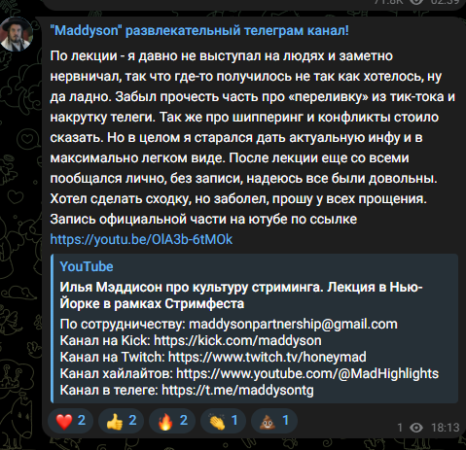Click the link preview description text
466x450 pixels.
249,357
